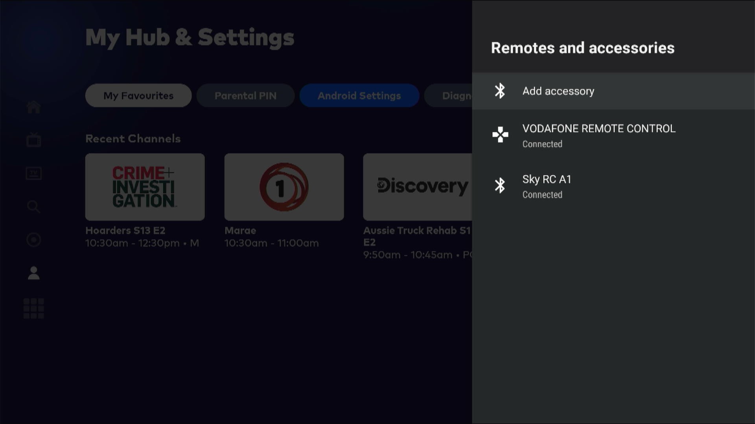Click the 10:30am - 11:00am time under Marae
The image size is (755, 424).
click(x=272, y=243)
